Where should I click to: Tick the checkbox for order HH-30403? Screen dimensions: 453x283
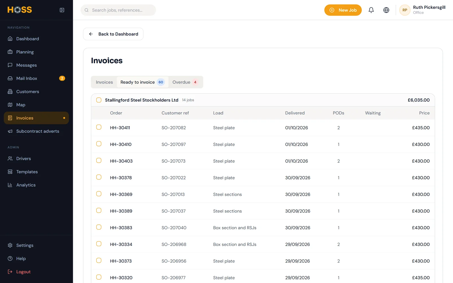(99, 160)
